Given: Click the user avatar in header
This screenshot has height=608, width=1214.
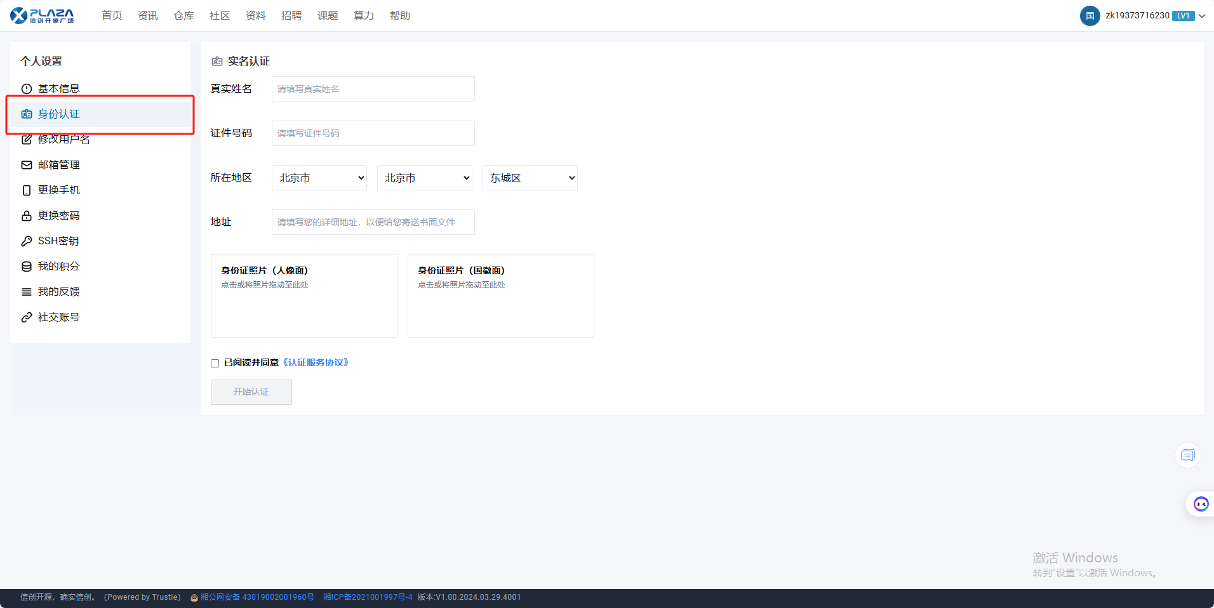Looking at the screenshot, I should pyautogui.click(x=1090, y=16).
